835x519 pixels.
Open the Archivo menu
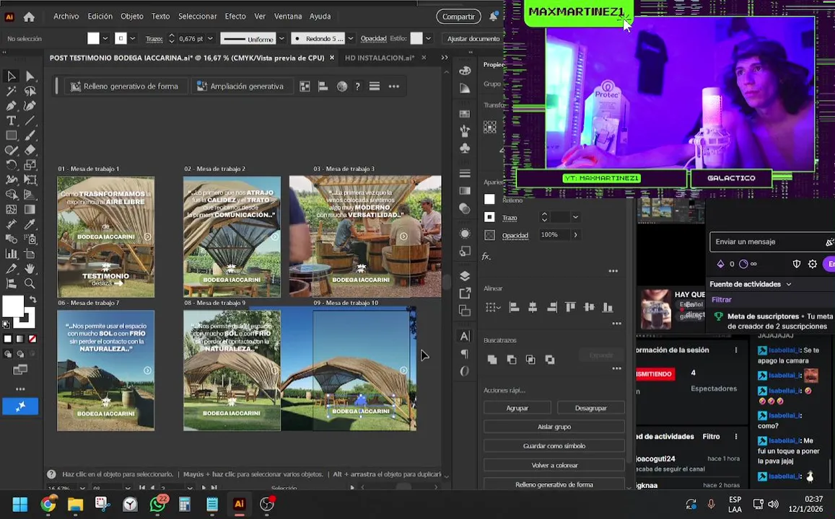pyautogui.click(x=66, y=17)
